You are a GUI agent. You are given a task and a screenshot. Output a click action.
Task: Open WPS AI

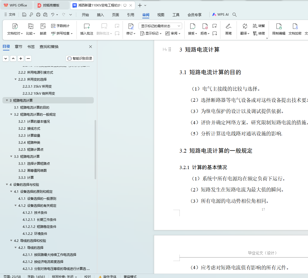pos(220,15)
